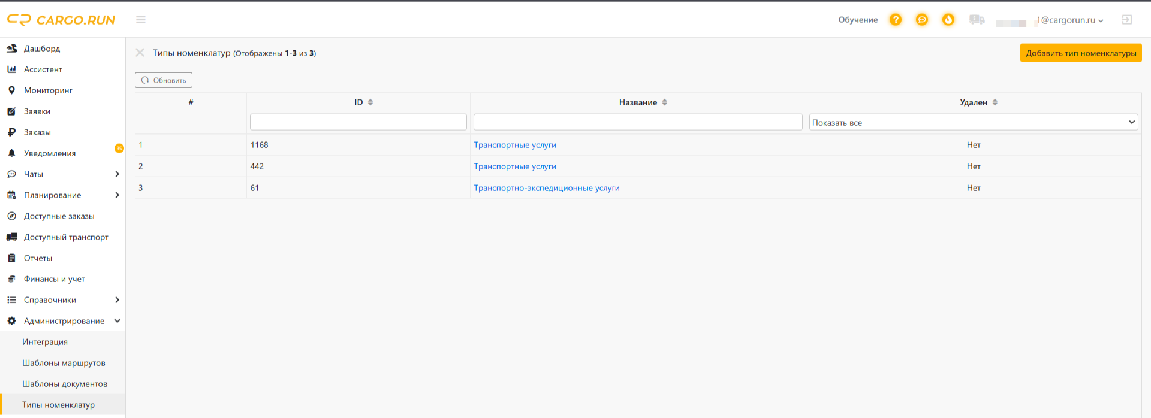Collapse the Администрирование submenu chevron
This screenshot has height=418, width=1151.
[117, 321]
